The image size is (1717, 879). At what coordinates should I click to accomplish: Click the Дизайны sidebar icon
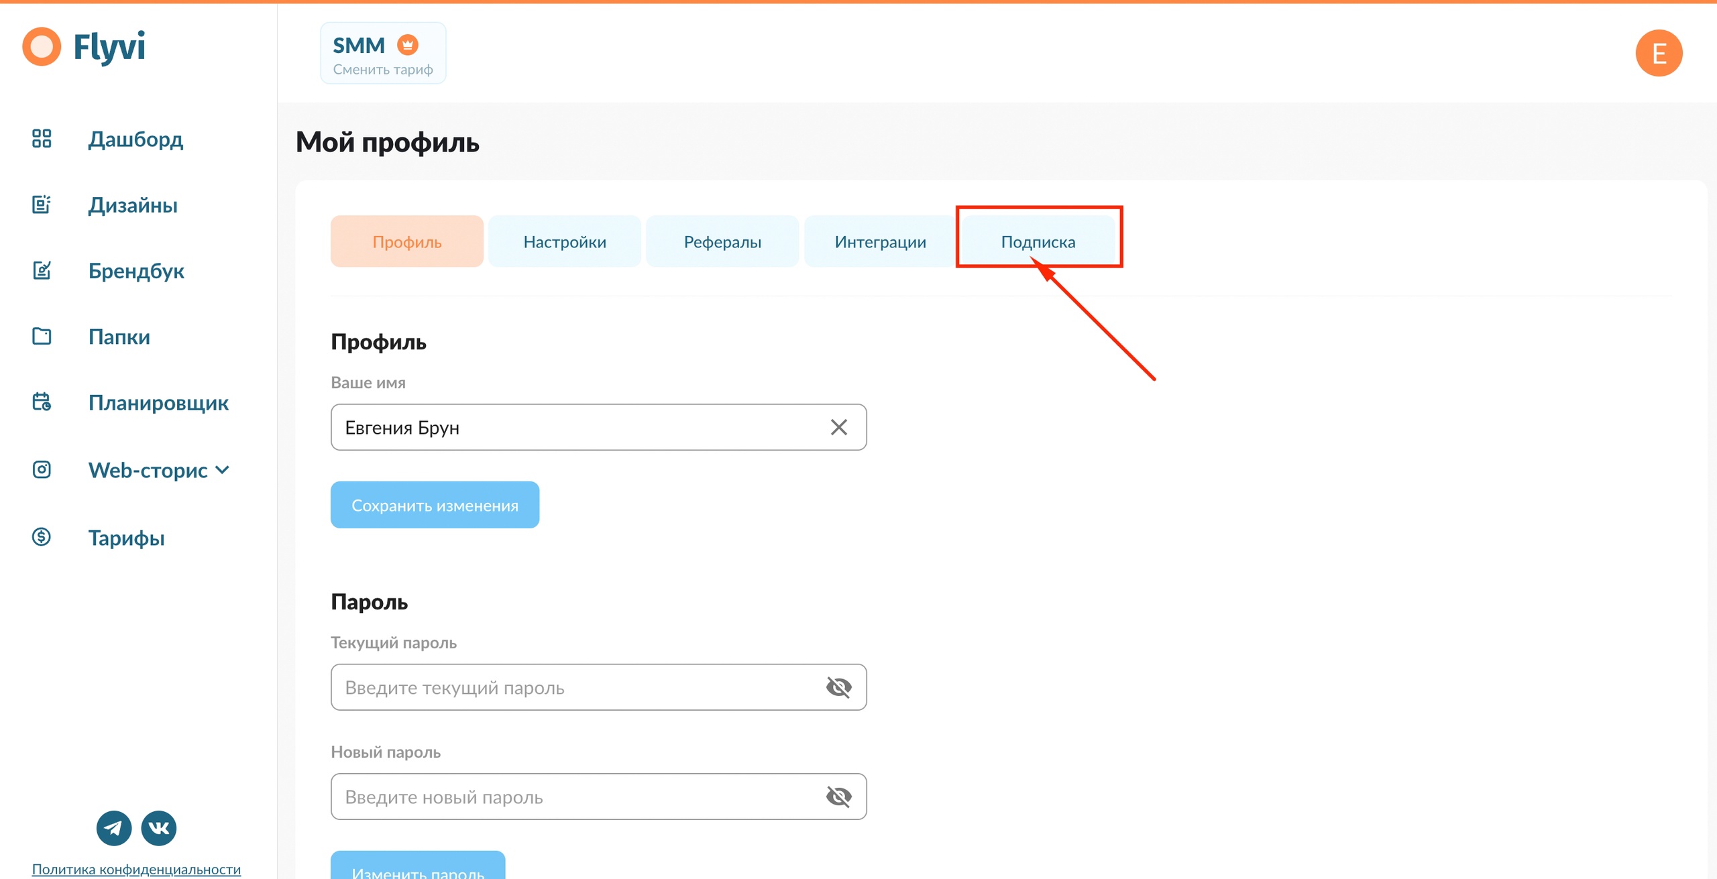coord(42,204)
